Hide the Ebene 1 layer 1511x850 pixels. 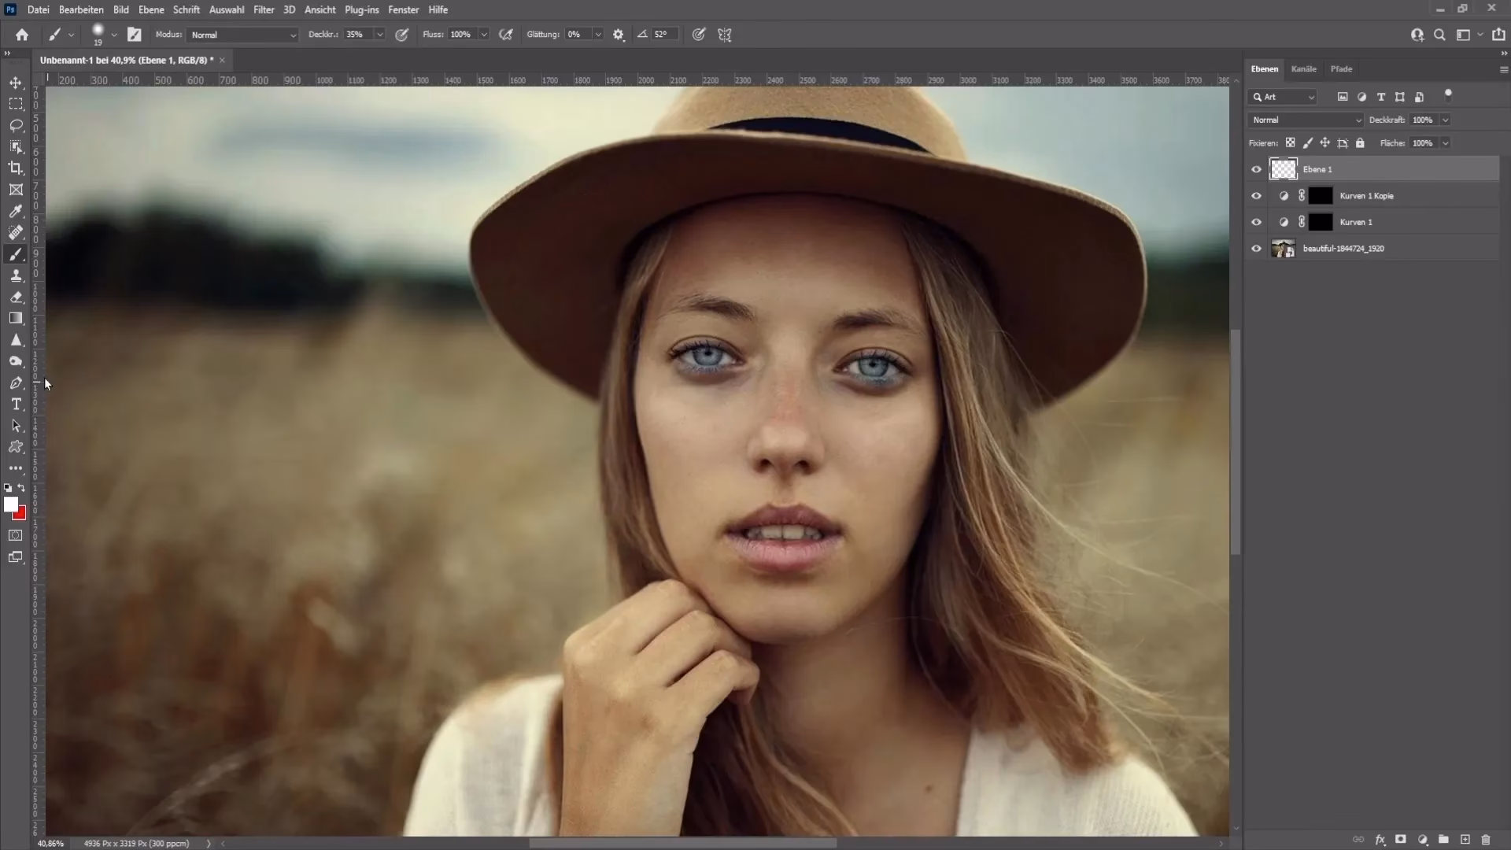(1257, 168)
